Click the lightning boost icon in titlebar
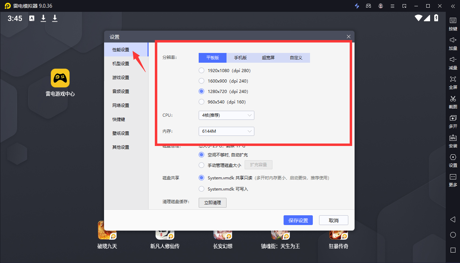This screenshot has height=263, width=460. 357,6
